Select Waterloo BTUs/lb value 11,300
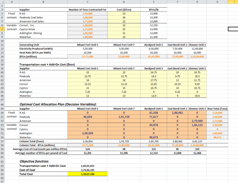Viewport: 238px width, 183px height. [153, 37]
